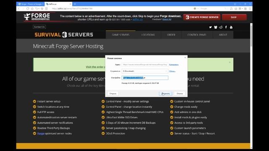Click the Minecraft Forge Server Hosting heading

coord(68,46)
